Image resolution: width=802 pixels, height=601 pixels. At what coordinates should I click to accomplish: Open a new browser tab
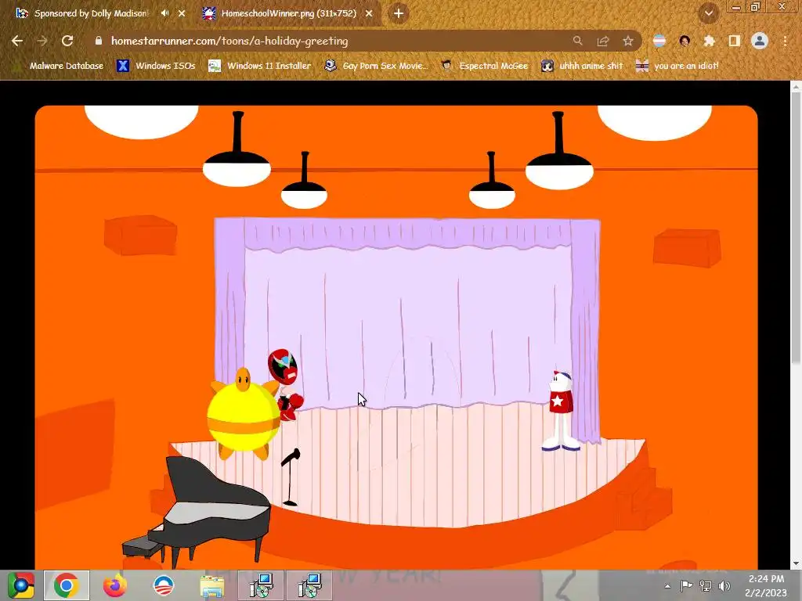tap(399, 13)
